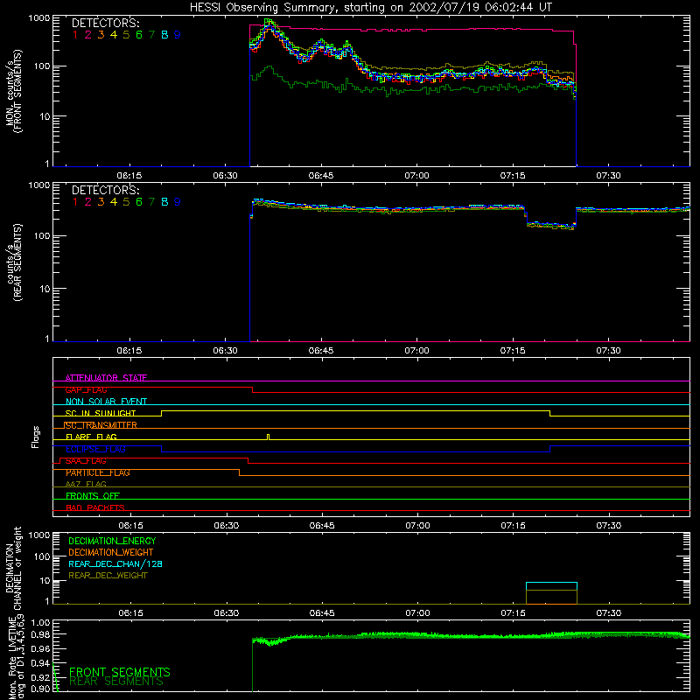Click the DETECTORS: label in rear segments panel
The height and width of the screenshot is (700, 700).
105,190
